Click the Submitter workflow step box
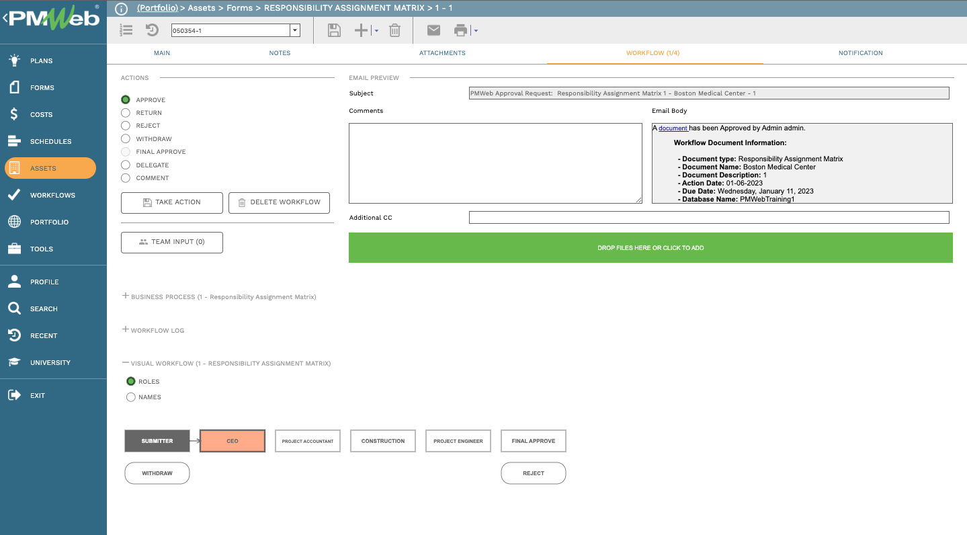Screen dimensions: 967x535 pos(157,441)
